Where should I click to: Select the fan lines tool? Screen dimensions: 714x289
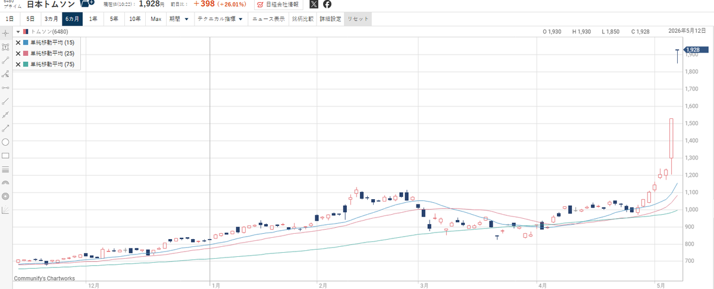pyautogui.click(x=5, y=210)
